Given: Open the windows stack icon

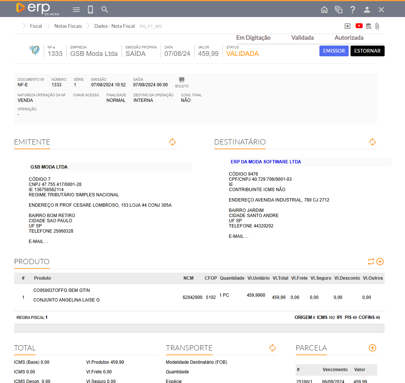Looking at the screenshot, I should [x=338, y=10].
